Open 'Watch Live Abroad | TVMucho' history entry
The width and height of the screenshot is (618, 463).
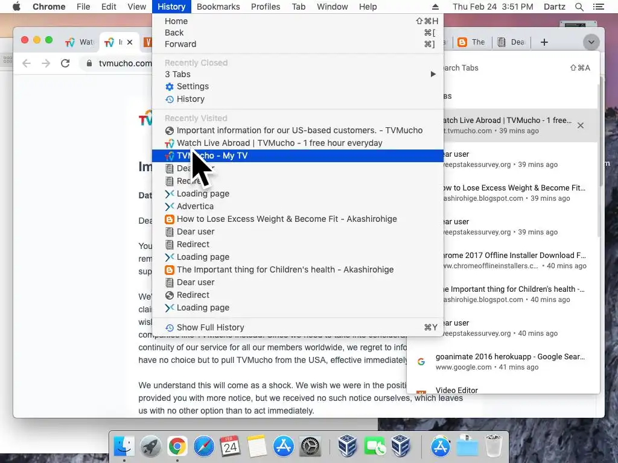click(x=298, y=143)
